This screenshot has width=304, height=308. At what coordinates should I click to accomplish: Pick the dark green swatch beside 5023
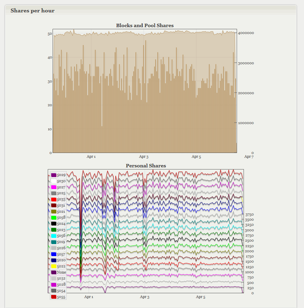point(54,230)
